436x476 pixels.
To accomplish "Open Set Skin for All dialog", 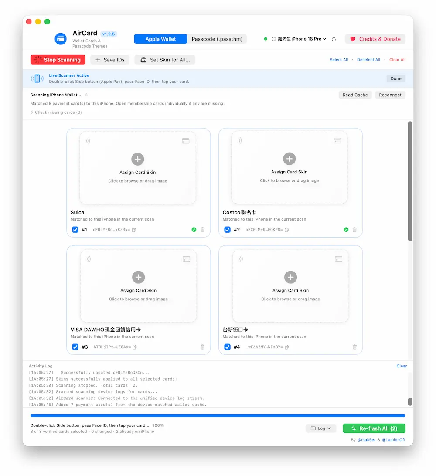I will coord(165,60).
